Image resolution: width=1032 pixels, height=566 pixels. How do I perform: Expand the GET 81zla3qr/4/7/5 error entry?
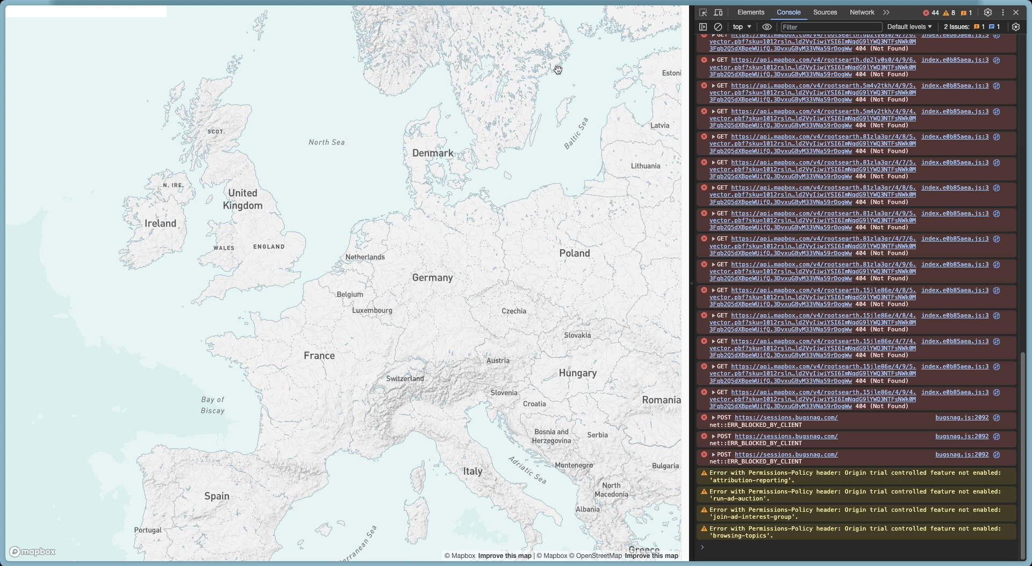pos(713,163)
